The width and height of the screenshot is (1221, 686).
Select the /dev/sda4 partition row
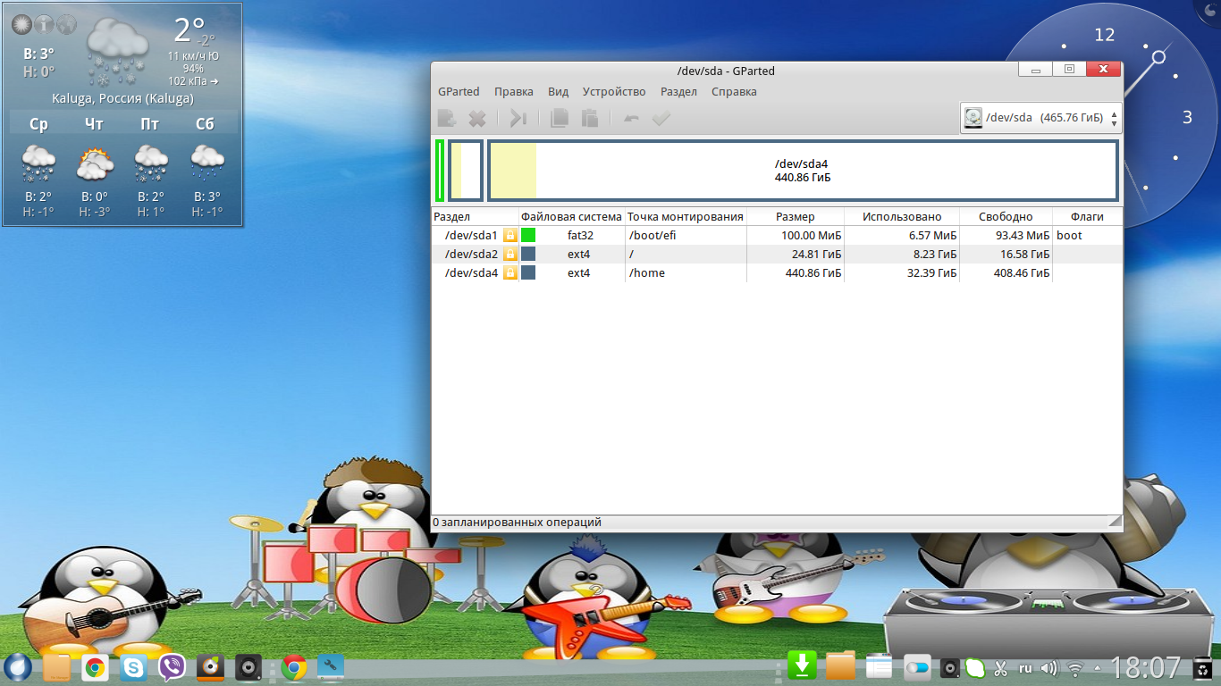pos(777,273)
